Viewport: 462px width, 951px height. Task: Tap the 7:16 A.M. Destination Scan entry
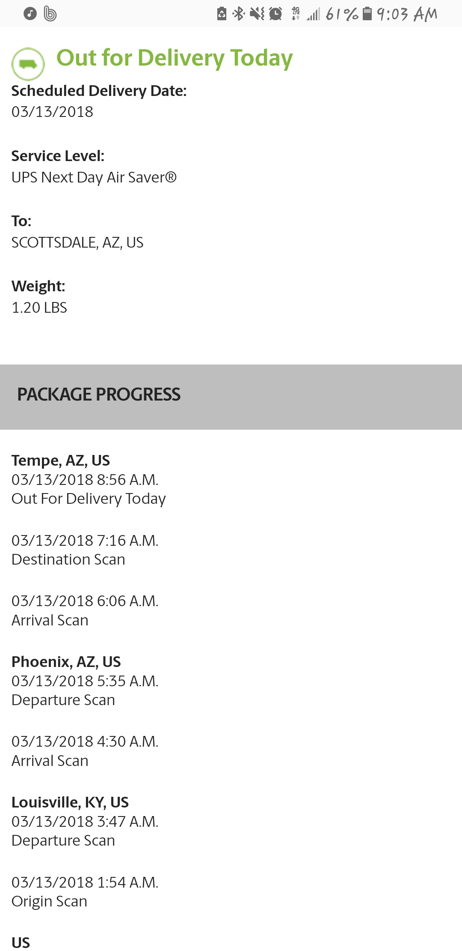click(85, 550)
